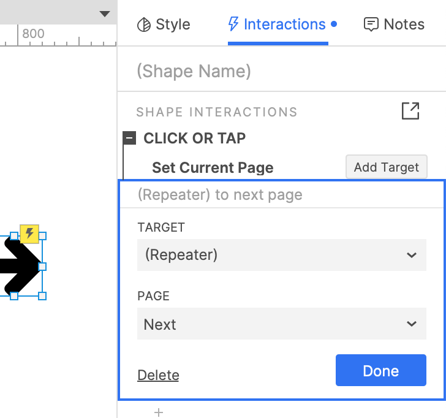Viewport: 446px width, 418px height.
Task: Click the yellow lightning interaction badge
Action: (x=29, y=233)
